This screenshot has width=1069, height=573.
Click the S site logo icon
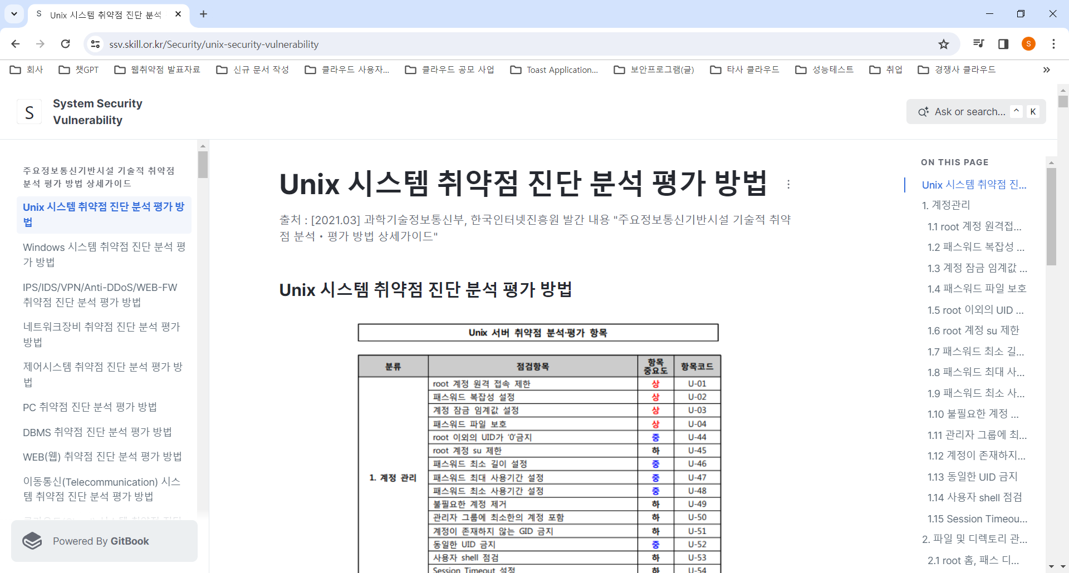(x=30, y=112)
